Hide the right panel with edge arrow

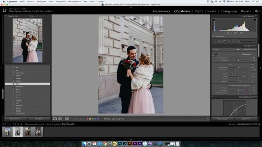[x=261, y=68]
